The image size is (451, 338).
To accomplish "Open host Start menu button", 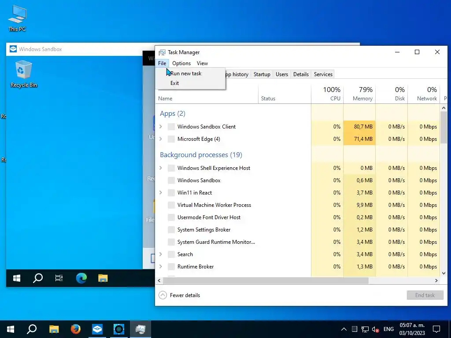I will (x=11, y=329).
